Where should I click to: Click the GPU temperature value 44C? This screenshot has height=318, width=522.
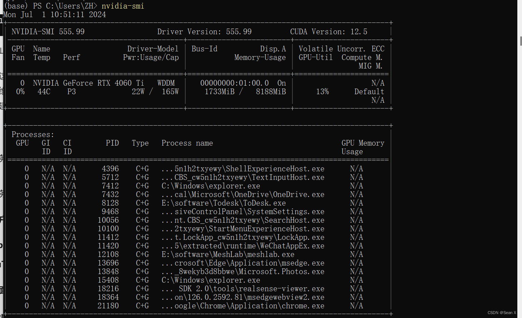coord(44,92)
